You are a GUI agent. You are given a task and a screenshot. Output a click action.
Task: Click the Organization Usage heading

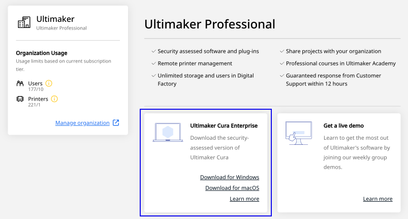click(42, 53)
